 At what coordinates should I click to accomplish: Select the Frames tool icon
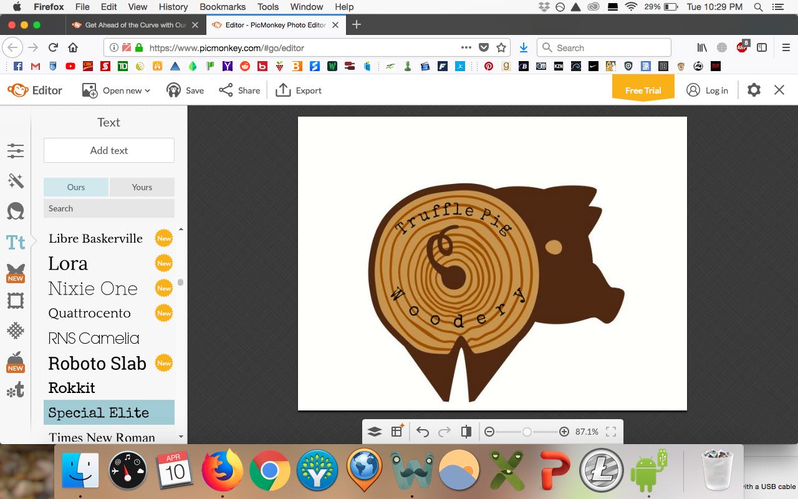tap(16, 301)
